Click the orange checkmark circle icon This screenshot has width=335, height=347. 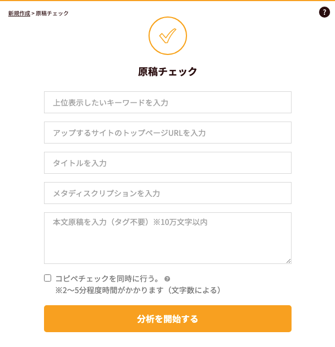(x=167, y=36)
